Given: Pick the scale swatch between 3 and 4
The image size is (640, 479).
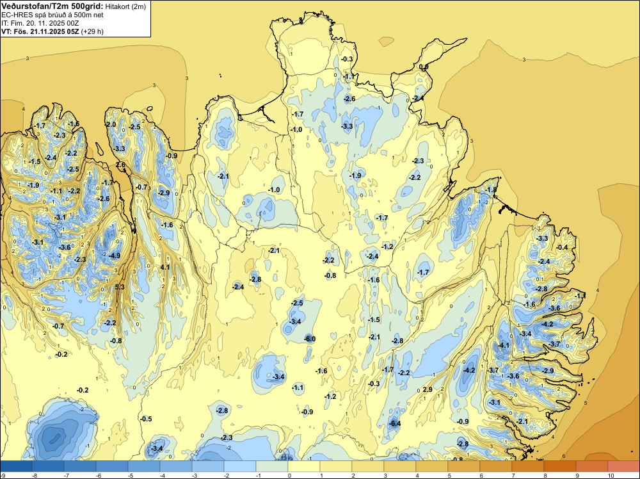Looking at the screenshot, I should tap(400, 466).
